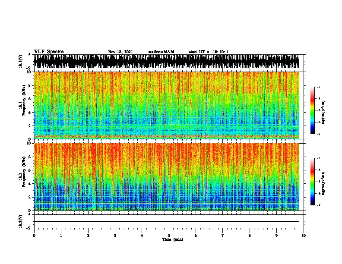Click the "Time (min)" x-axis label
The image size is (342, 264).
pos(173,239)
